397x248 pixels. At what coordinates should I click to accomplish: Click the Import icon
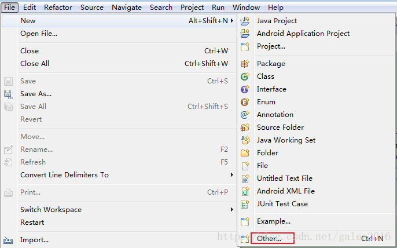(8, 240)
